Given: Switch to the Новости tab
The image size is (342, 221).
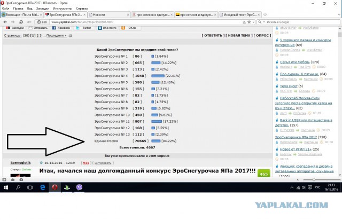Looking at the screenshot, I should coord(109,14).
